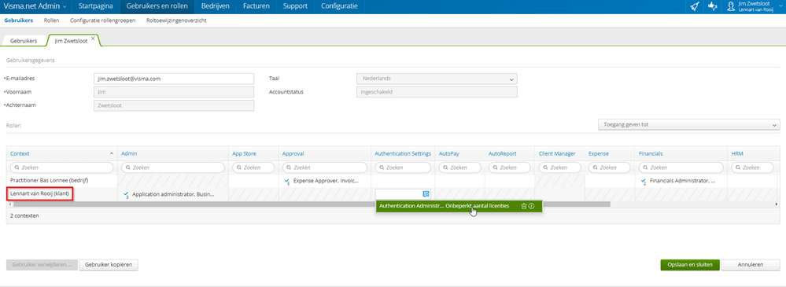Go to Startpagina menu
The height and width of the screenshot is (287, 786).
click(x=96, y=6)
